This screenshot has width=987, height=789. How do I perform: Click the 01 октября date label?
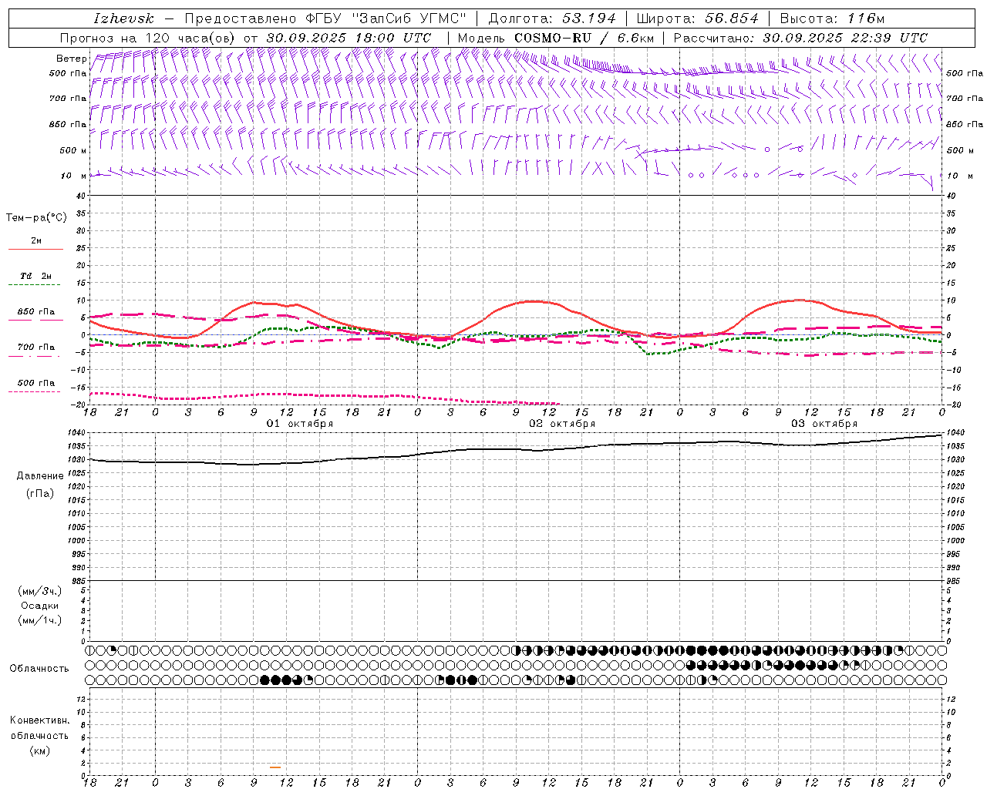point(300,424)
